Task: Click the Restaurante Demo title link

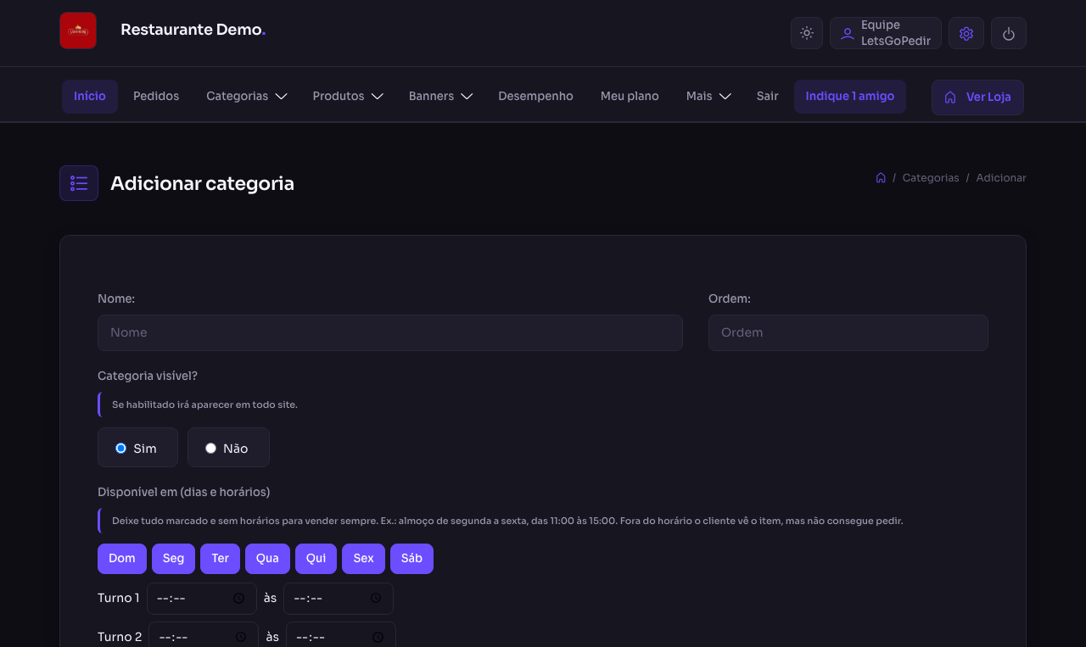Action: (193, 30)
